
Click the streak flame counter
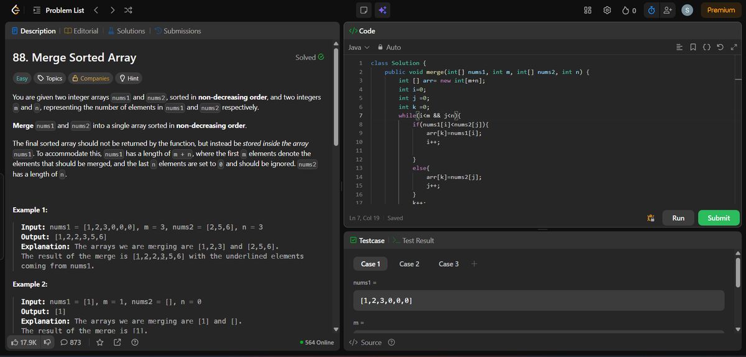coord(629,10)
